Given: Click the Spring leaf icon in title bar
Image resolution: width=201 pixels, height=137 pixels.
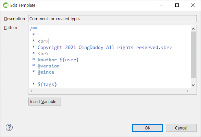Looking at the screenshot, I should pos(6,5).
